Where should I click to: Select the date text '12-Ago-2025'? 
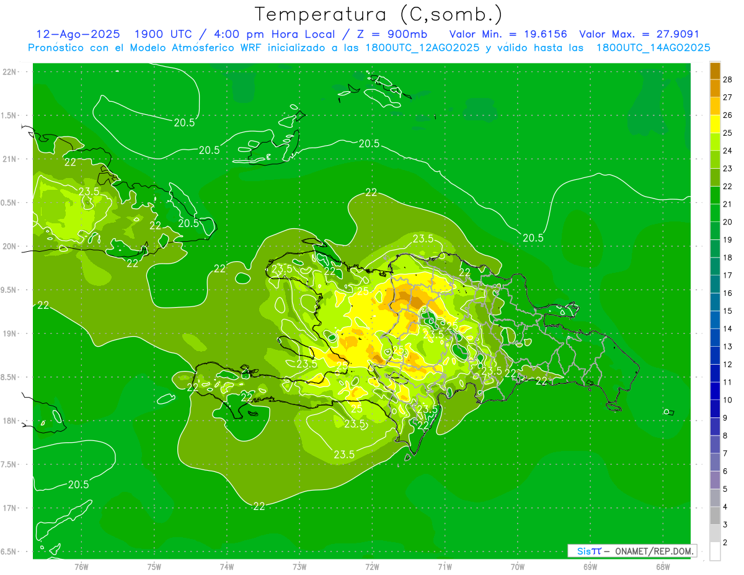tap(78, 34)
